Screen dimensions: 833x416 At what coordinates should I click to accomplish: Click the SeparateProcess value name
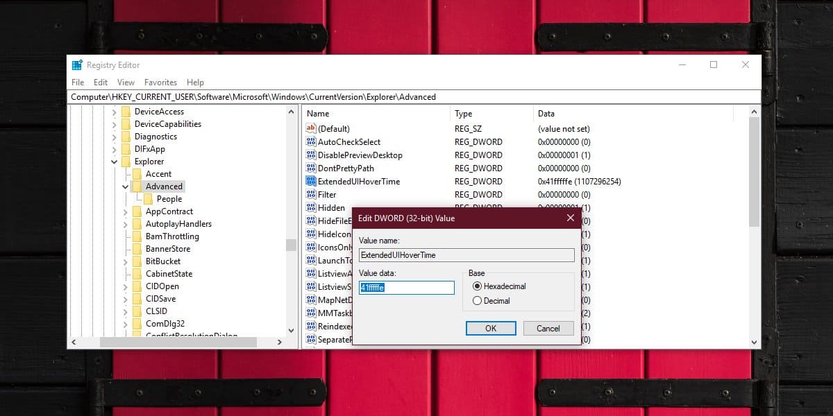(x=334, y=340)
